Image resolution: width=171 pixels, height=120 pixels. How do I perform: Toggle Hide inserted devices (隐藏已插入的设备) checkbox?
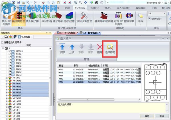tap(2, 42)
